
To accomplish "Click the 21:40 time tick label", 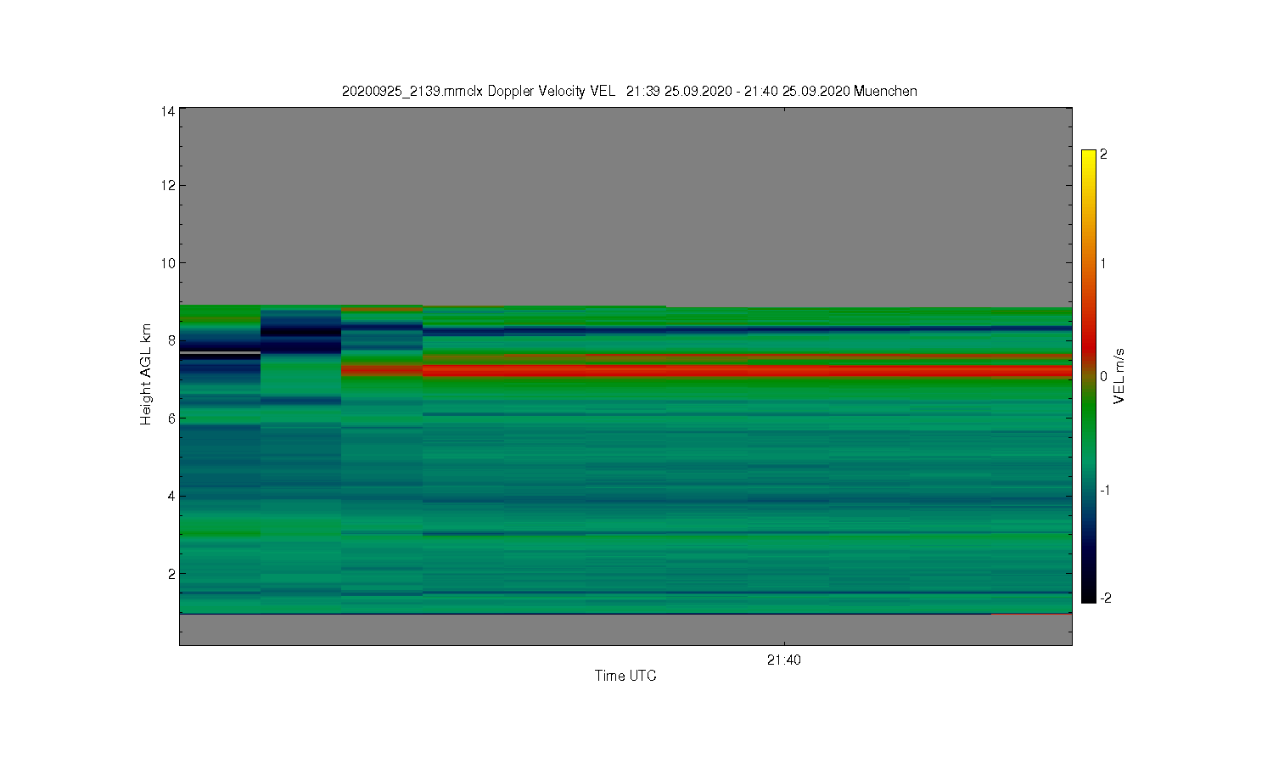I will (x=783, y=660).
